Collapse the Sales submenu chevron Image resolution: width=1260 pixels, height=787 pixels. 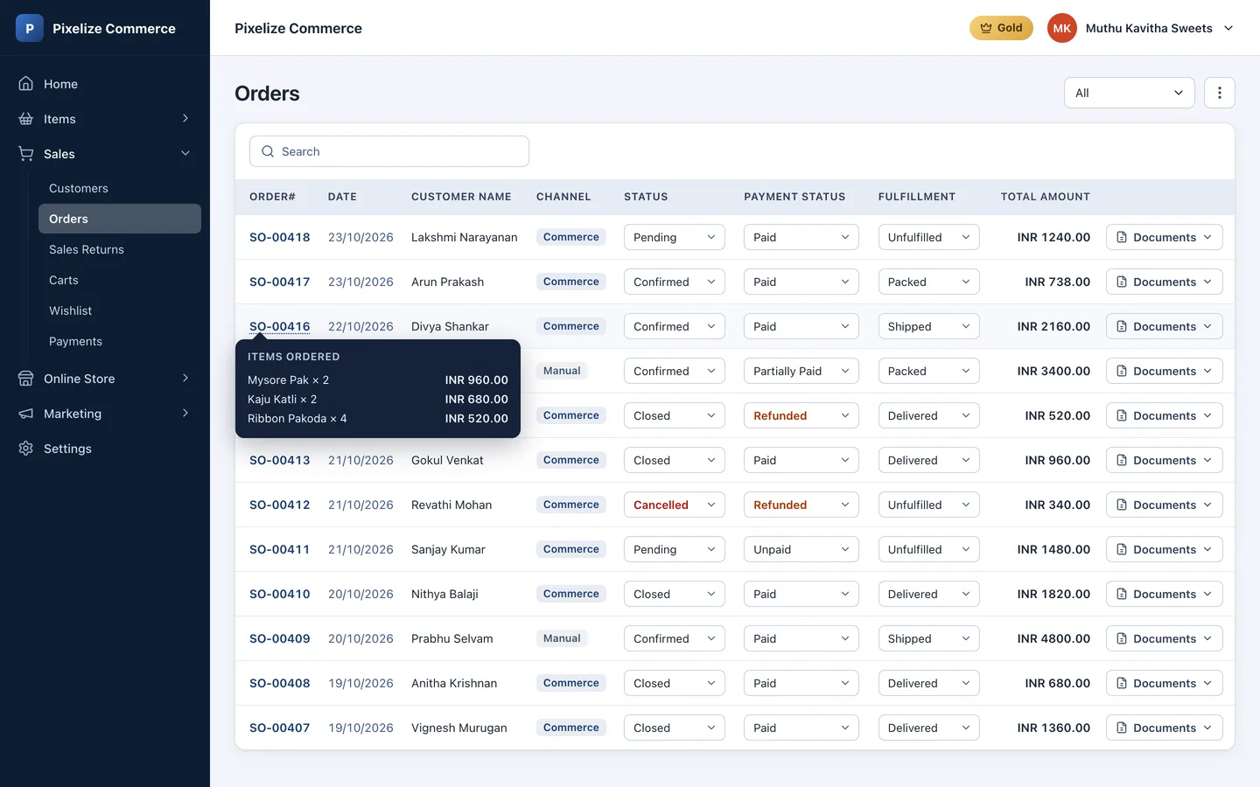tap(185, 154)
